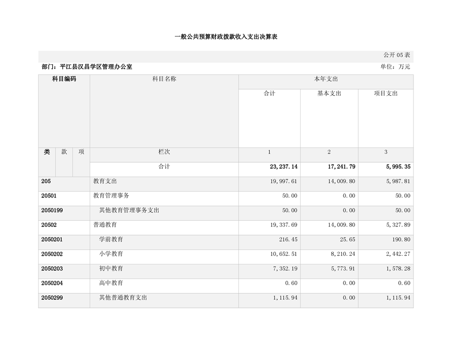This screenshot has height=351, width=455.
Task: Click the 栏次 row label
Action: point(164,152)
